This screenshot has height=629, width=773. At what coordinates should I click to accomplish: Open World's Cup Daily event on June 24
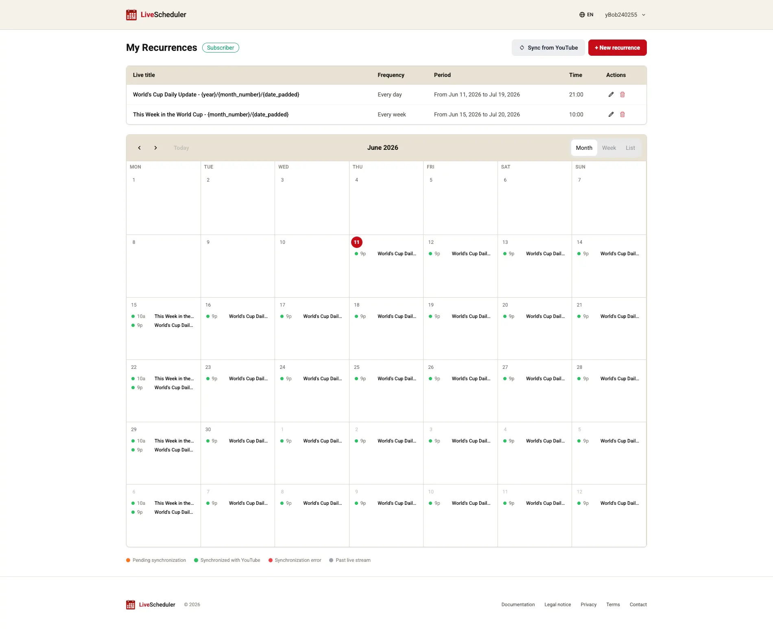coord(312,379)
